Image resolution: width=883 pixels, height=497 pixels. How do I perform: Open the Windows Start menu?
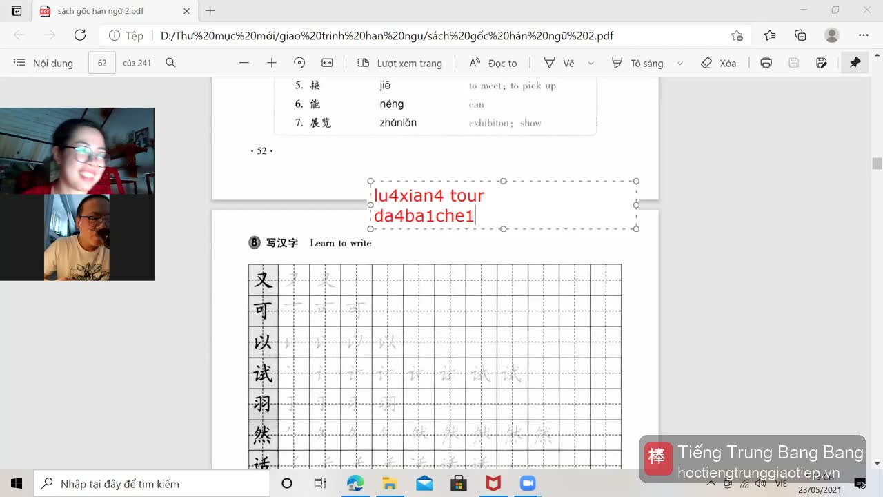(17, 483)
